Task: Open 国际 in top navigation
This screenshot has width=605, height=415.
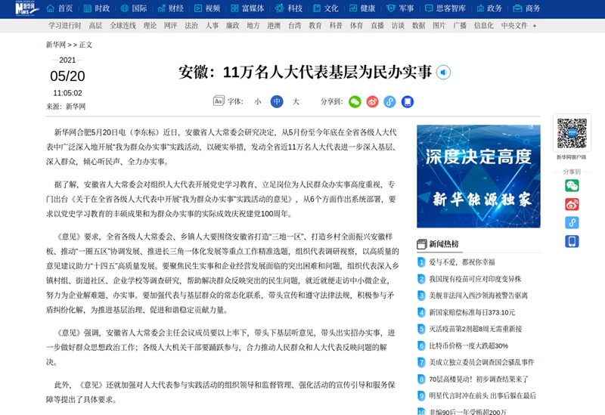Action: pyautogui.click(x=134, y=8)
